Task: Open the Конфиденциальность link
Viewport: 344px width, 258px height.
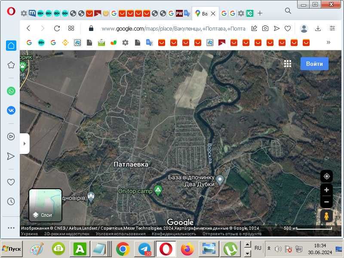Action: (x=174, y=234)
